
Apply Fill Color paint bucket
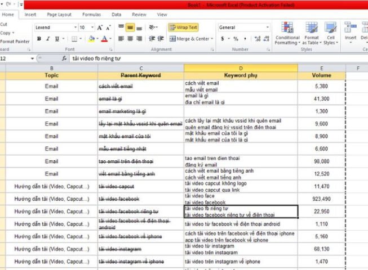pos(91,39)
